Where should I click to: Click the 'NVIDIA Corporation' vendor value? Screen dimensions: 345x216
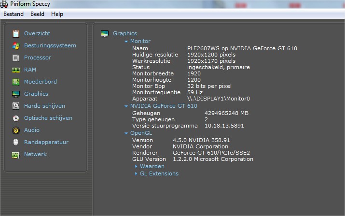[x=200, y=146]
